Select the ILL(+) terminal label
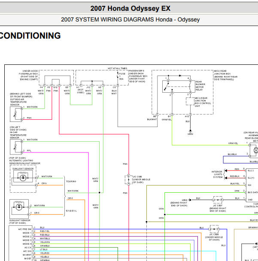Image resolution: width=258 pixels, height=261 pixels. point(251,178)
